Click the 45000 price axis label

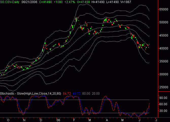(164, 36)
